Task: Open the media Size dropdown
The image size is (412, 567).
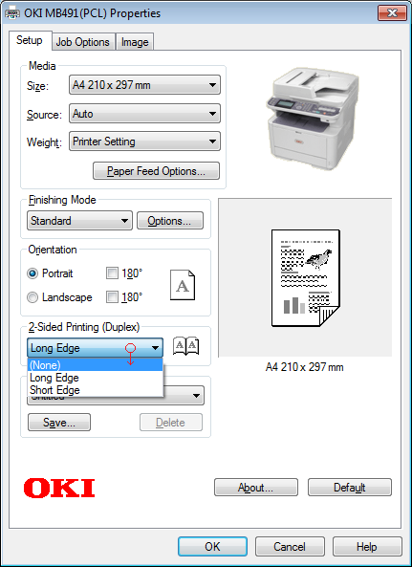Action: [x=144, y=85]
